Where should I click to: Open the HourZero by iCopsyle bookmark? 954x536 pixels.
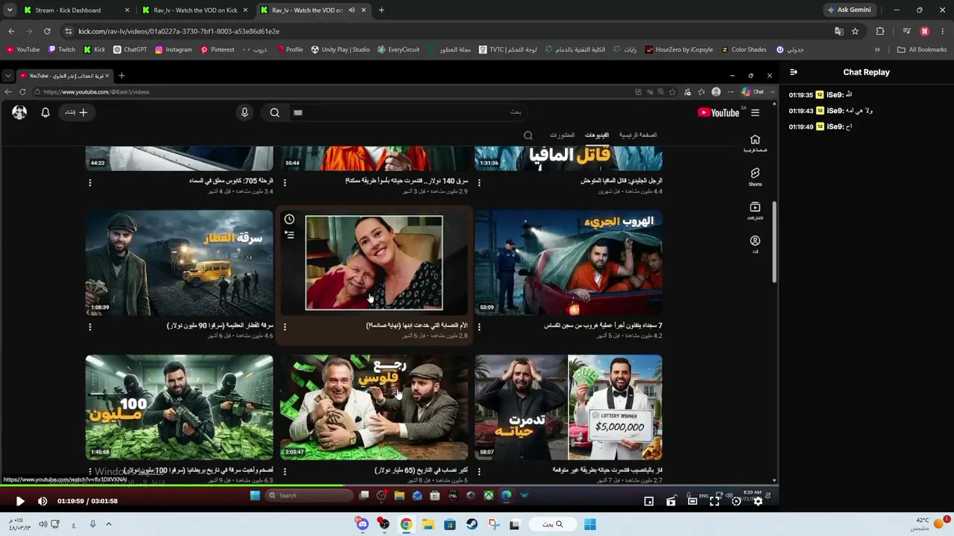tap(679, 50)
